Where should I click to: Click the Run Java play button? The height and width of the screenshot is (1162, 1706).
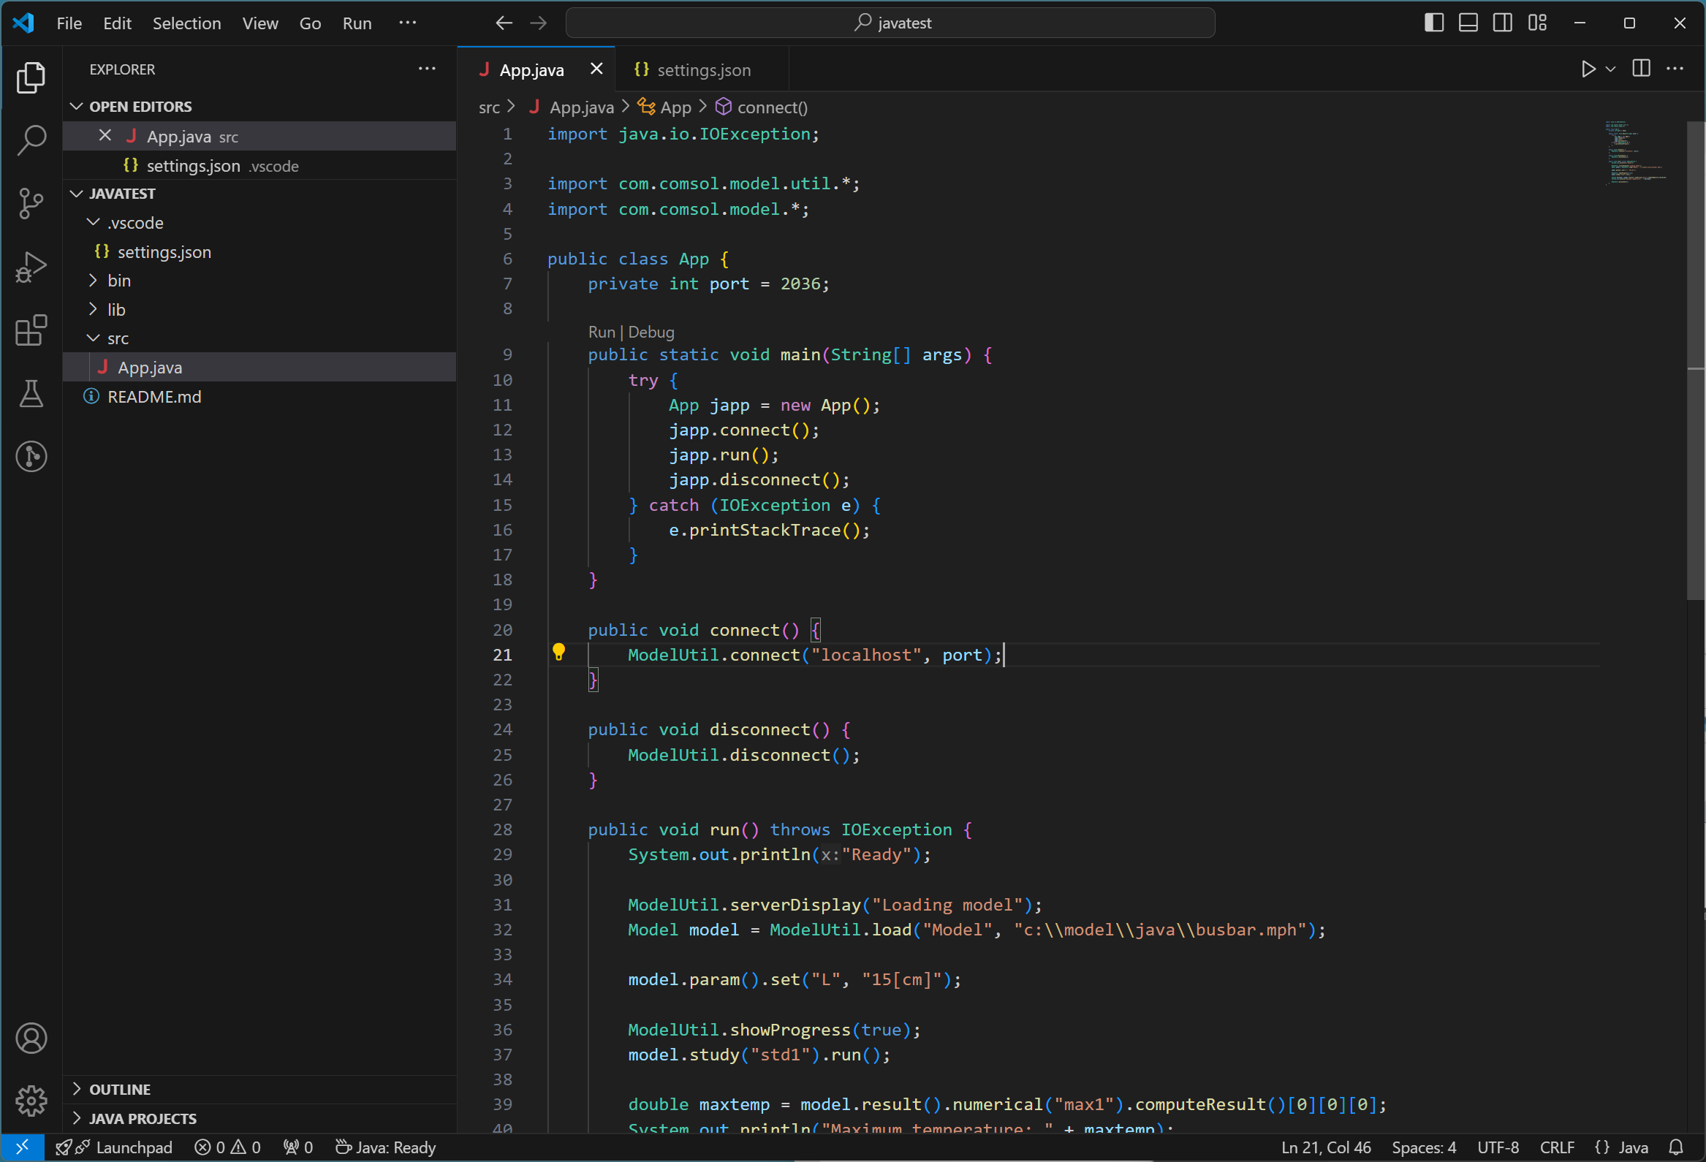(1588, 69)
